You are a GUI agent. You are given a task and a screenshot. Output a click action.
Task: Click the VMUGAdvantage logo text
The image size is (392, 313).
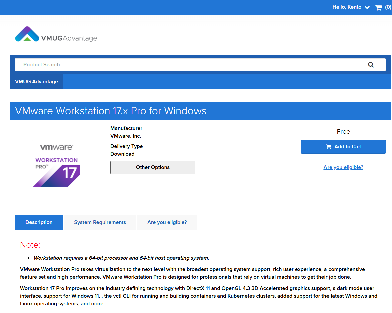pyautogui.click(x=69, y=38)
